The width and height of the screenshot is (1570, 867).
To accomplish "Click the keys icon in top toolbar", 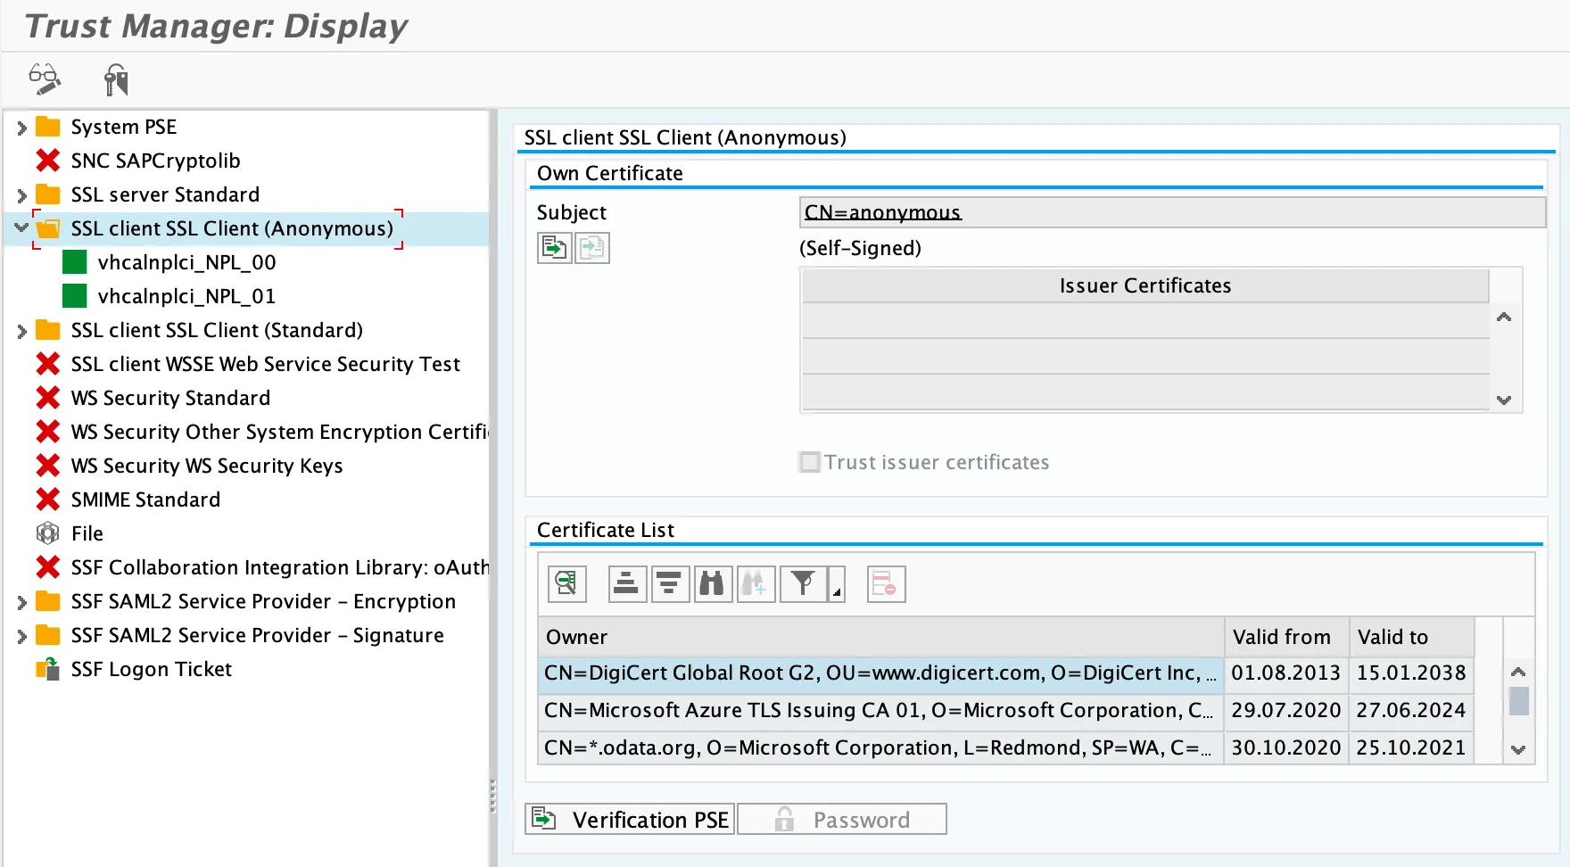I will click(x=115, y=79).
